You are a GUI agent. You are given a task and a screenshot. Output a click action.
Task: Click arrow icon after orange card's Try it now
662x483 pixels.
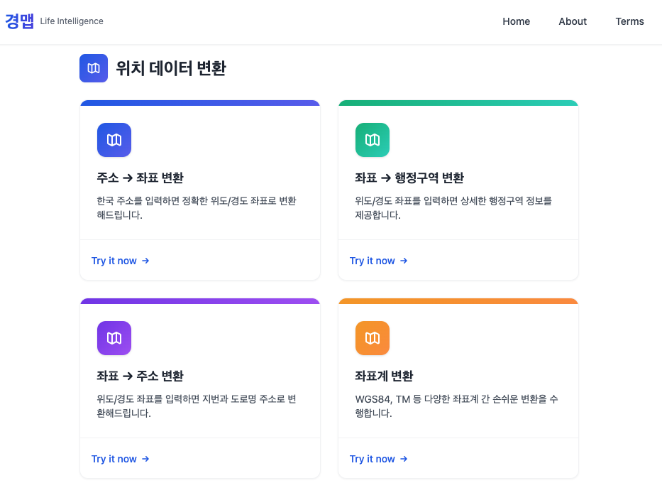point(404,459)
